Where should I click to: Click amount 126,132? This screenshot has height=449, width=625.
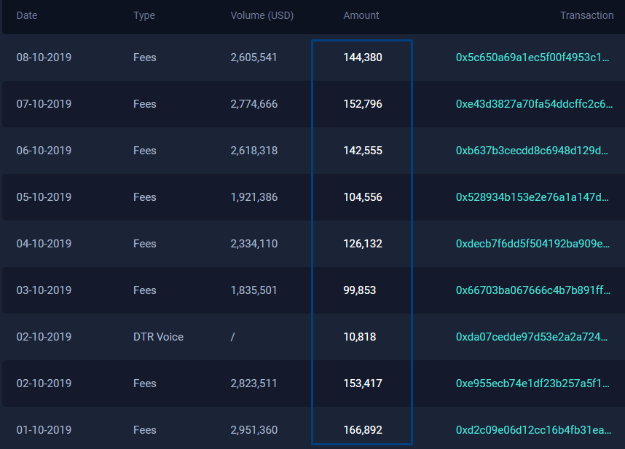pyautogui.click(x=363, y=244)
